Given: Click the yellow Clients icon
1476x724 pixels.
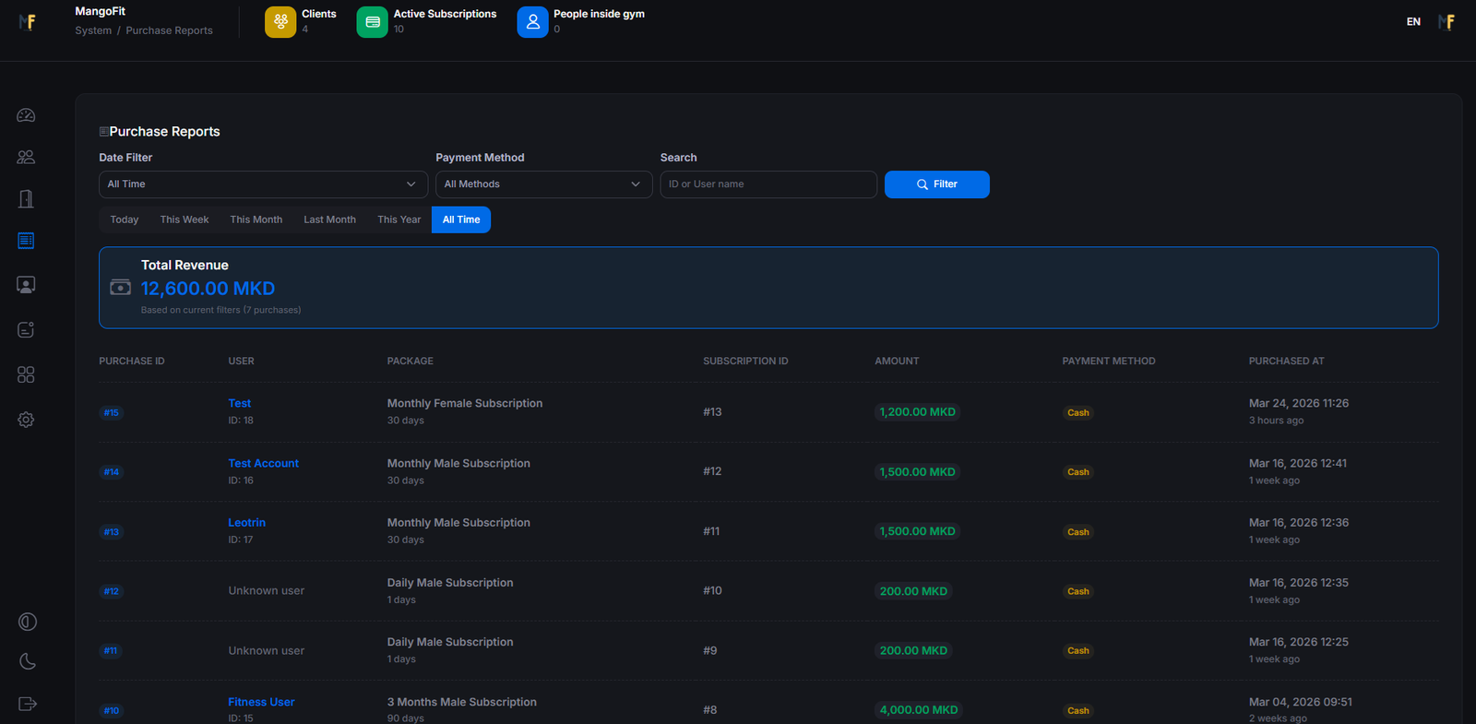Looking at the screenshot, I should (x=280, y=22).
